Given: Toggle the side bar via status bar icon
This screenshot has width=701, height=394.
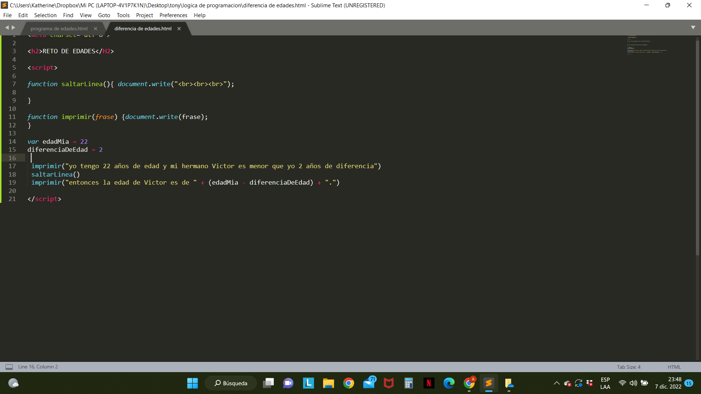Looking at the screenshot, I should 9,367.
